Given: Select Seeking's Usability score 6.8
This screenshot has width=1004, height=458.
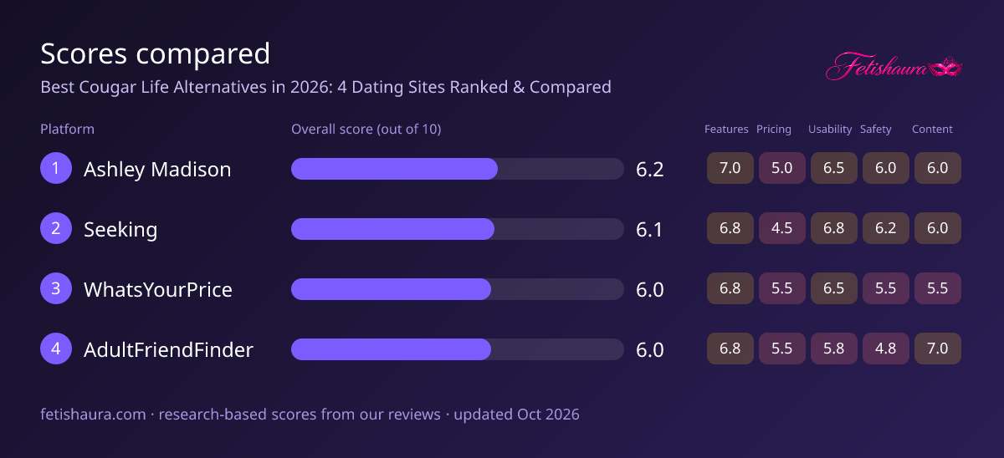Looking at the screenshot, I should click(x=834, y=228).
